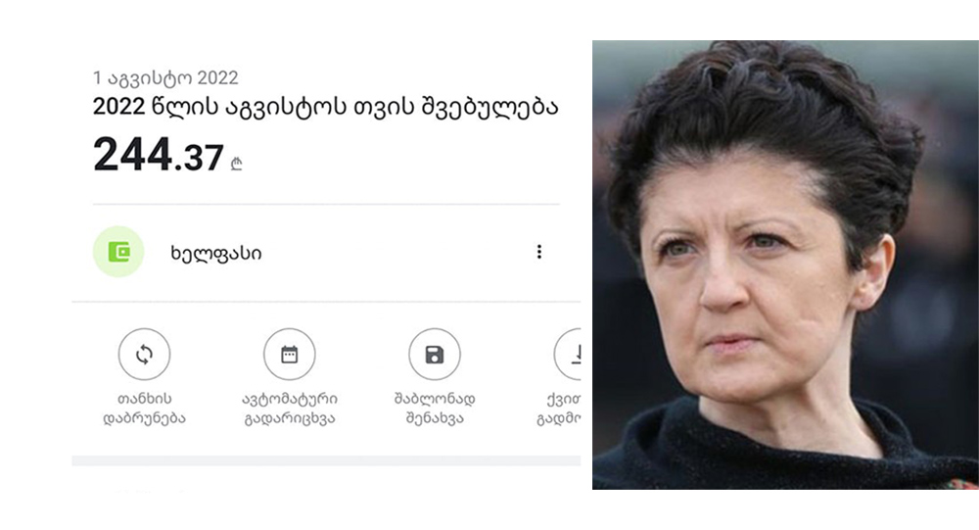The image size is (979, 530).
Task: Tap the floppy disk save-as-template icon
Action: point(435,355)
